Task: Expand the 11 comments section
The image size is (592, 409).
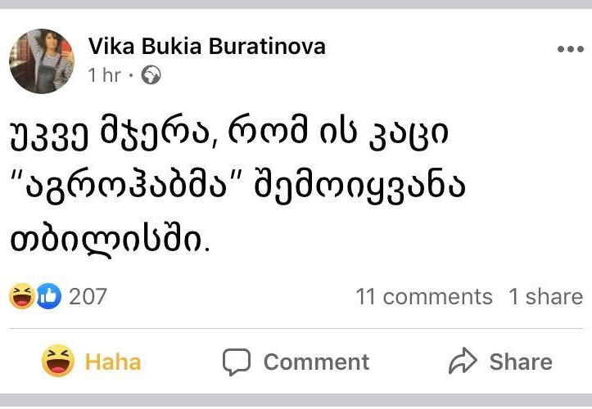Action: [424, 296]
